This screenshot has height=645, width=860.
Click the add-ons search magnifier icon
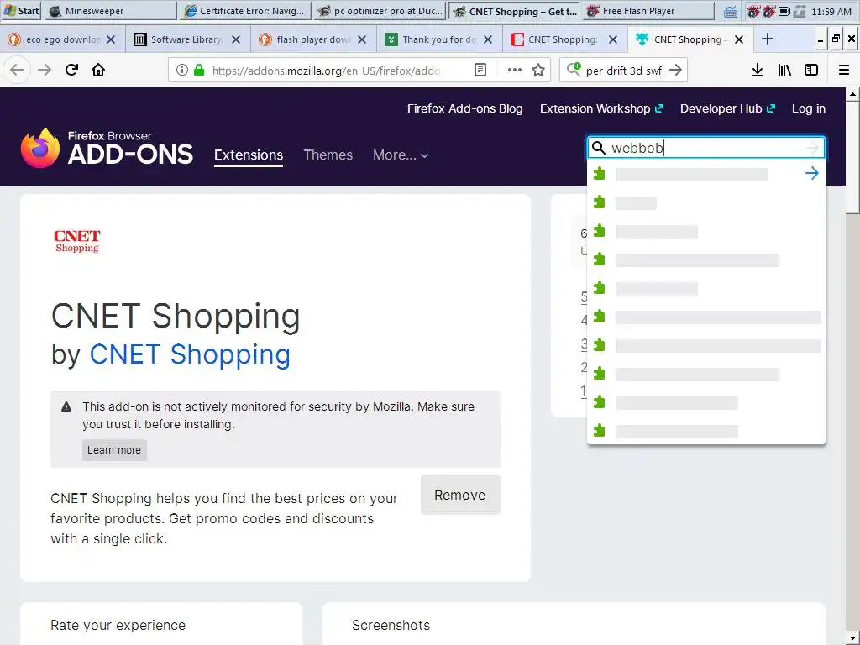click(599, 148)
